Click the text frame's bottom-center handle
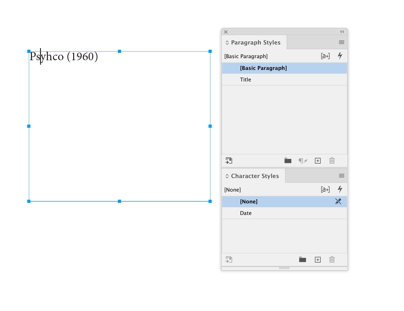The height and width of the screenshot is (311, 404). pos(119,201)
